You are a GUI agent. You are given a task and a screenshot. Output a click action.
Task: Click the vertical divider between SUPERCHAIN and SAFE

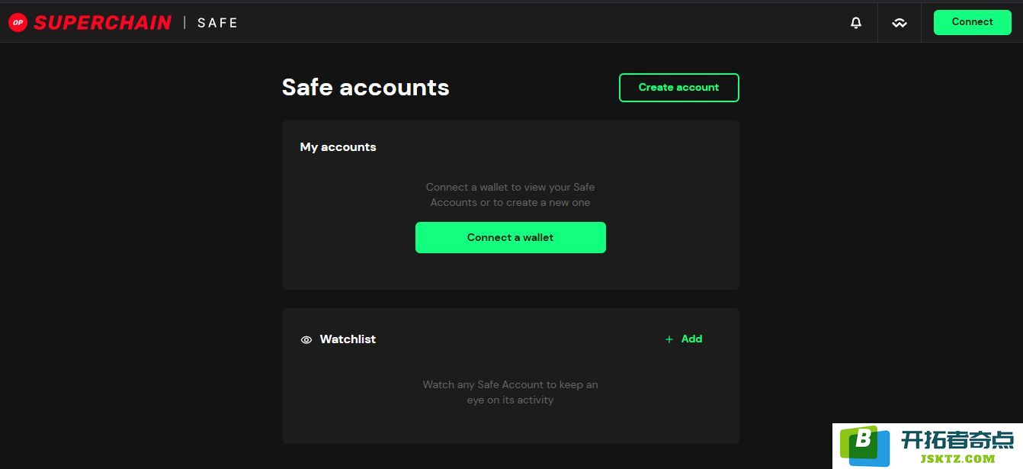coord(184,23)
